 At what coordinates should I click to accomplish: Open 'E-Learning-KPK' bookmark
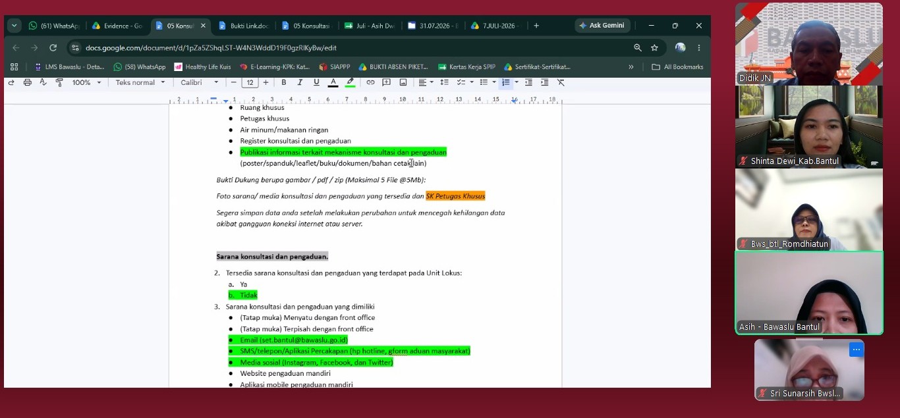pos(275,66)
